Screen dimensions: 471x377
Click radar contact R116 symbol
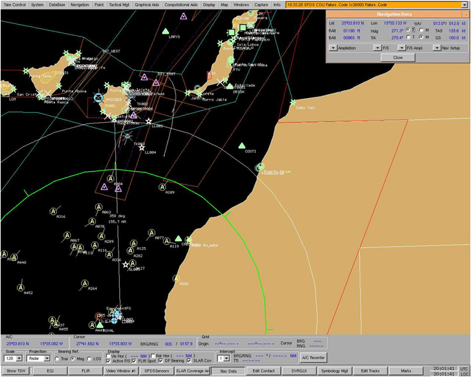pos(95,245)
